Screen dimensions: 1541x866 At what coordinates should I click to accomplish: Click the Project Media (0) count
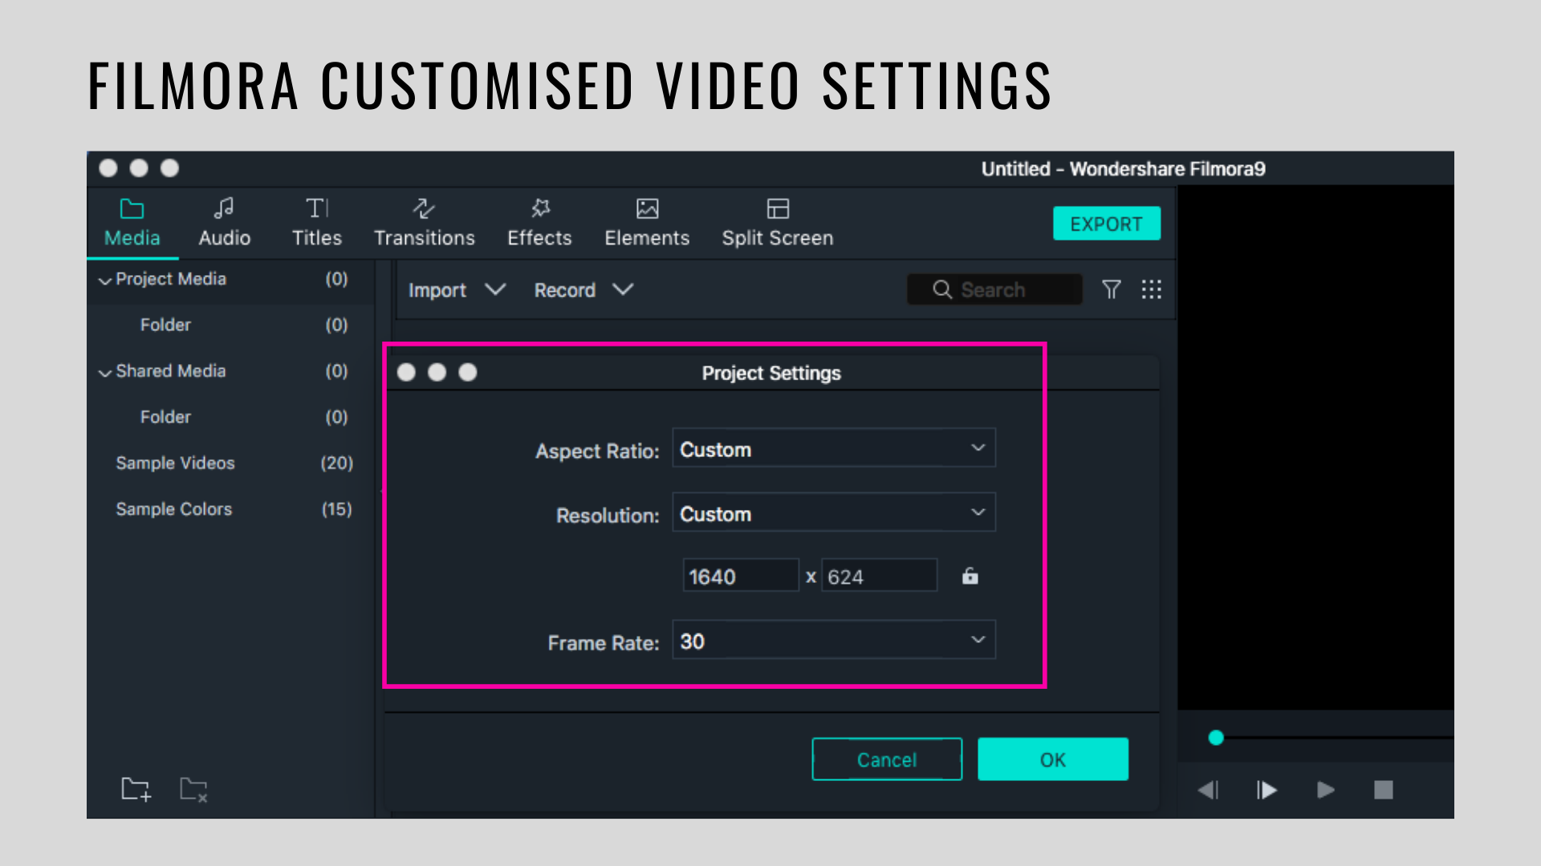pyautogui.click(x=336, y=279)
